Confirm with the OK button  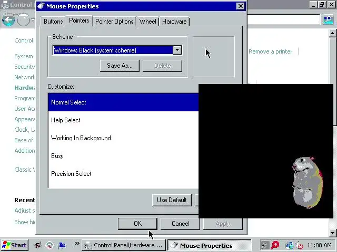(x=137, y=224)
